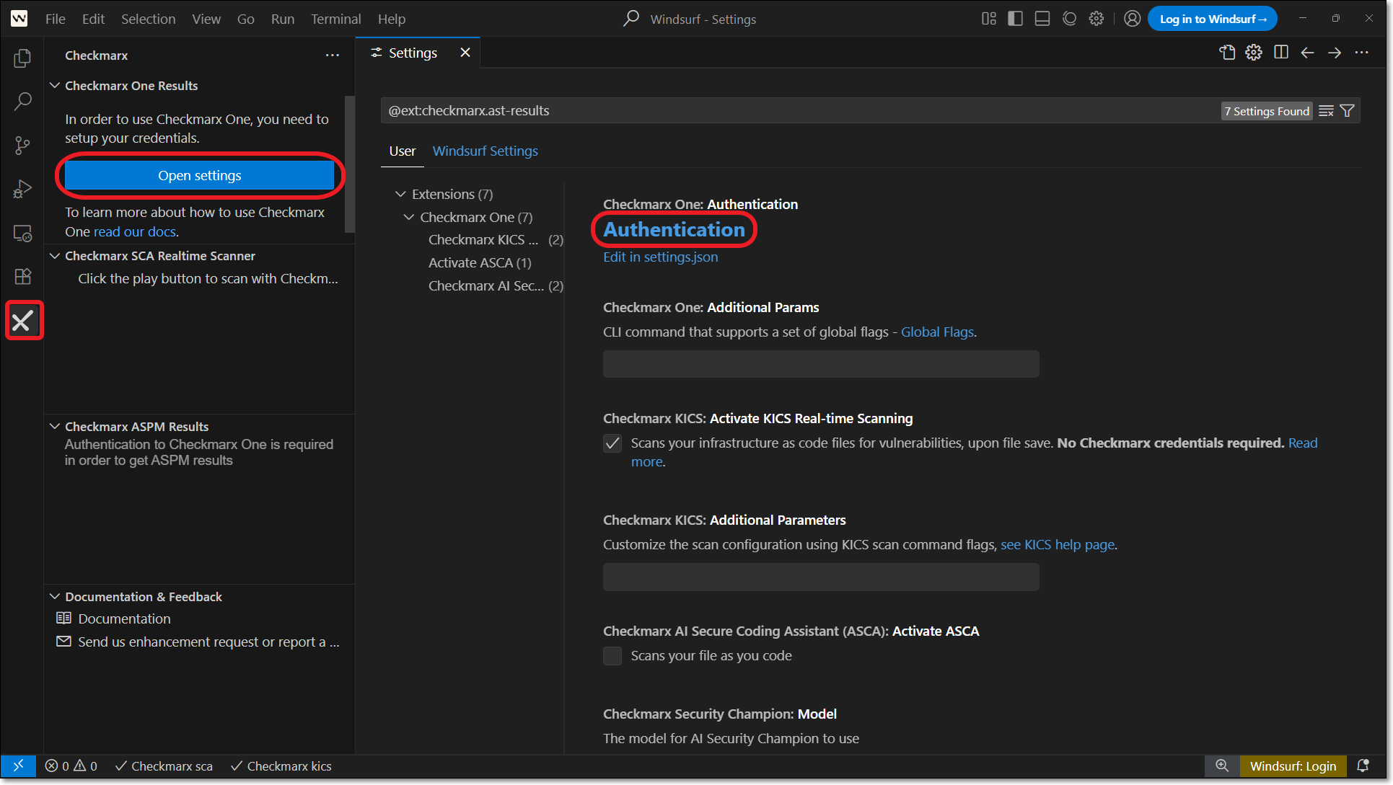The image size is (1393, 785).
Task: Click the Authentication link
Action: [x=674, y=230]
